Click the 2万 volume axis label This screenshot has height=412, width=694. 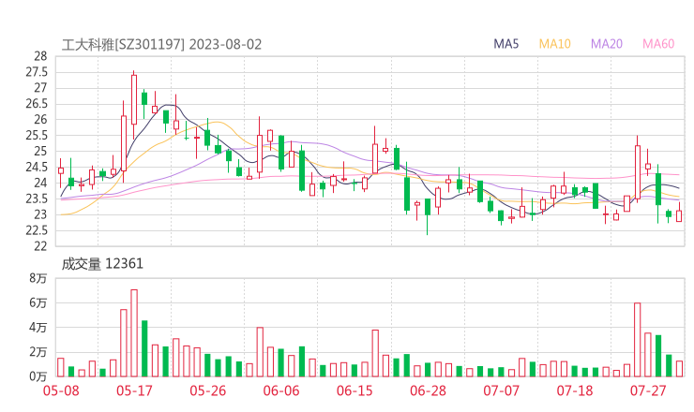click(x=38, y=352)
